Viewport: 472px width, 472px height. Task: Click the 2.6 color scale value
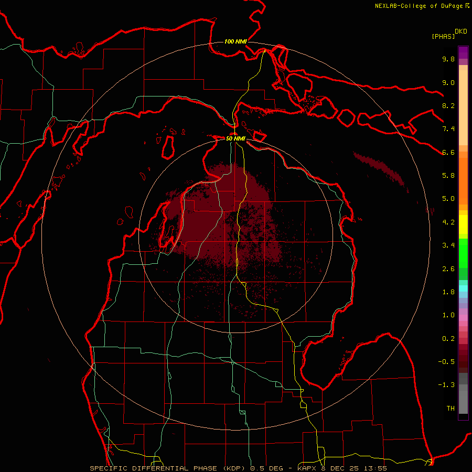448,269
